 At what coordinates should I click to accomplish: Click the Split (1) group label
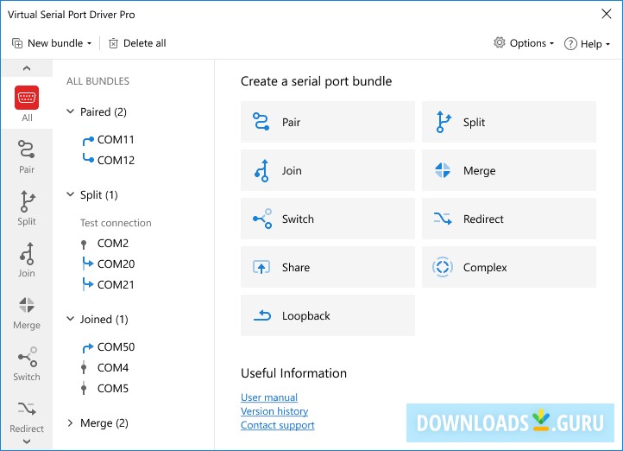pos(99,195)
